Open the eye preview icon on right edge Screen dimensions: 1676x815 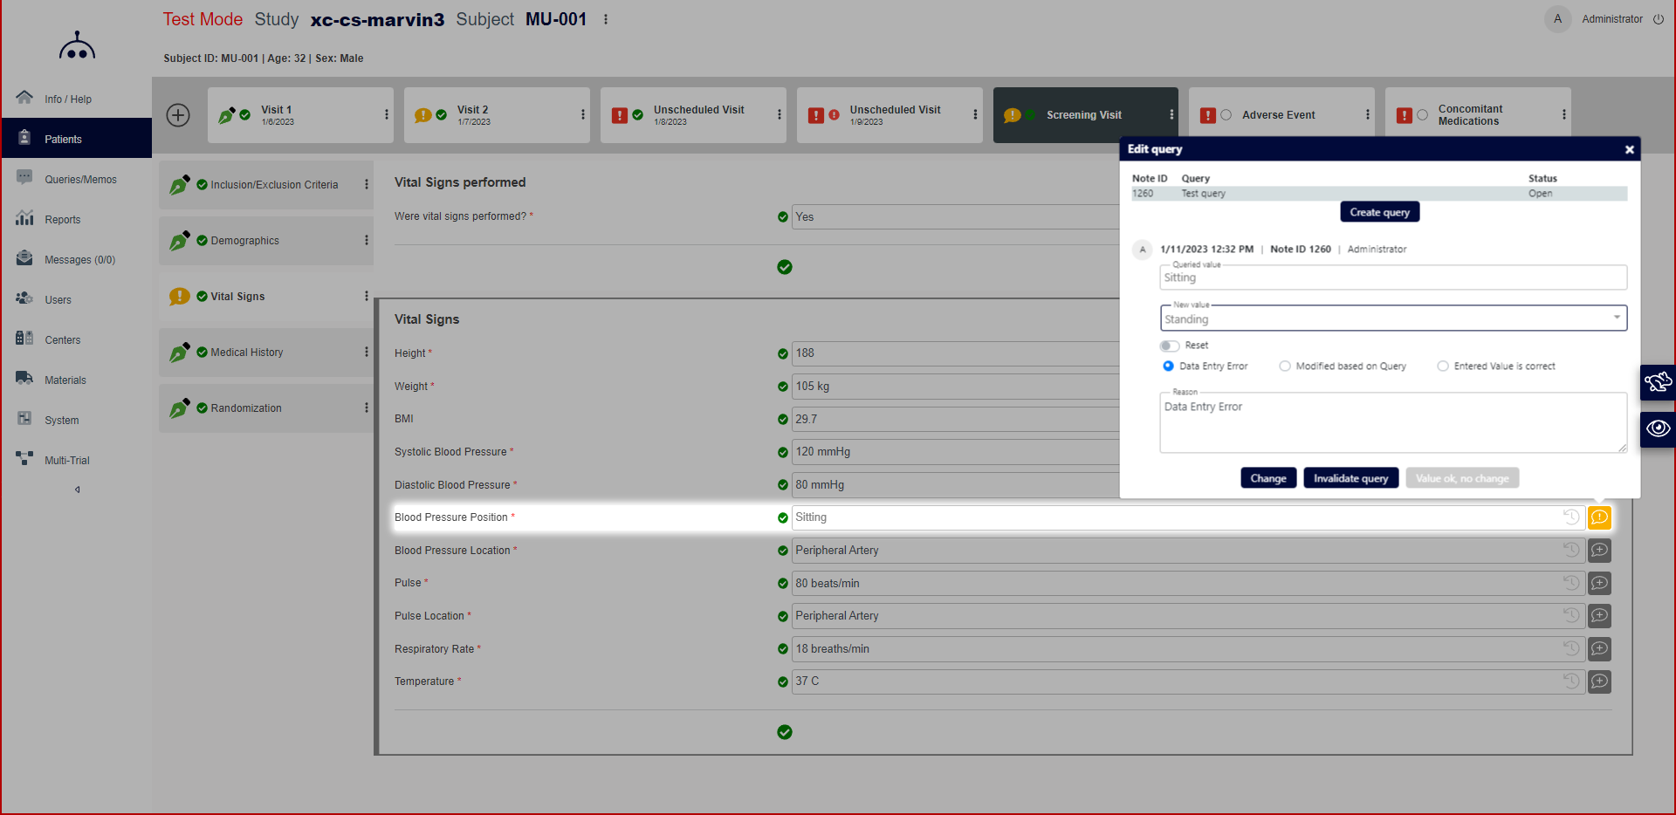(x=1659, y=428)
